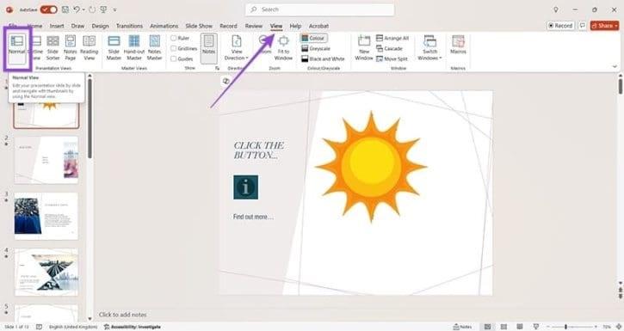Switch to Notes Page view
Viewport: 624px width, 331px height.
click(x=71, y=47)
